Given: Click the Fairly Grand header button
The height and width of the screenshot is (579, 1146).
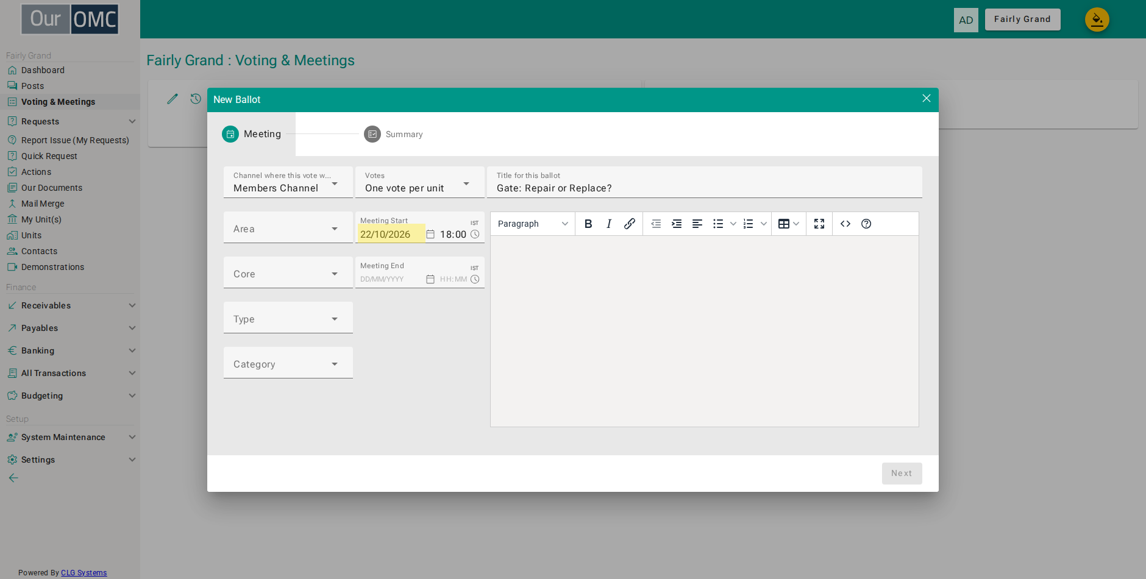Looking at the screenshot, I should coord(1022,20).
